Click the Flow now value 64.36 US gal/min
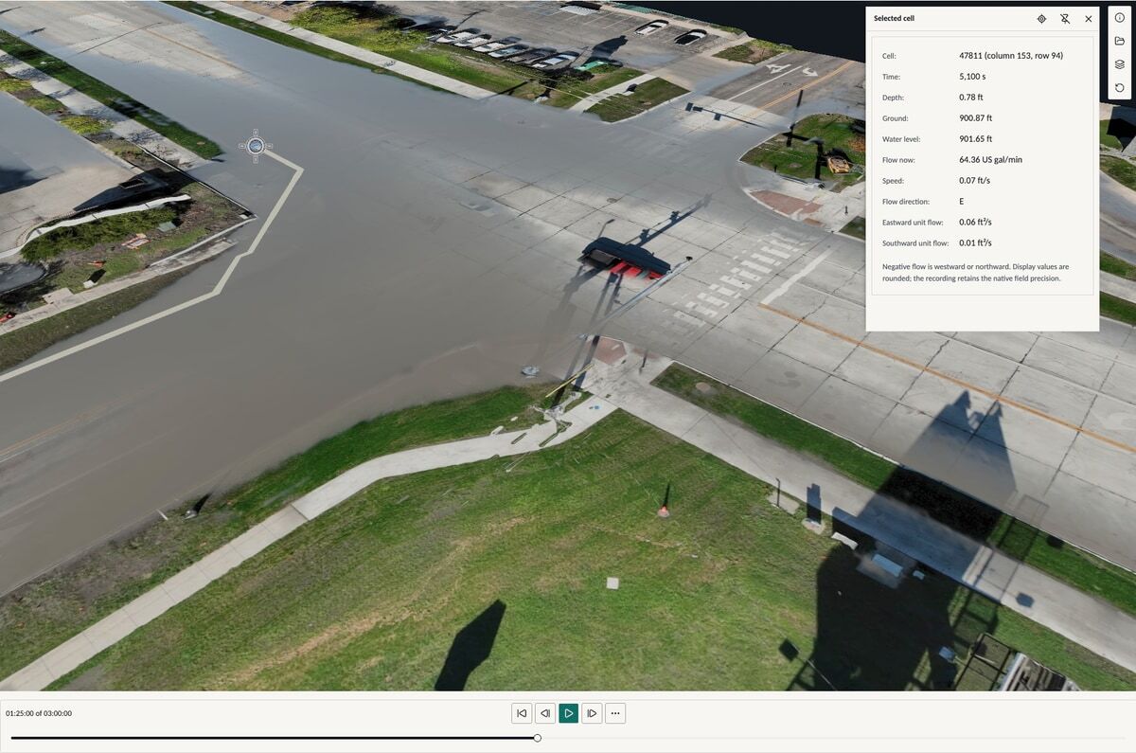Viewport: 1136px width, 753px height. (x=991, y=160)
